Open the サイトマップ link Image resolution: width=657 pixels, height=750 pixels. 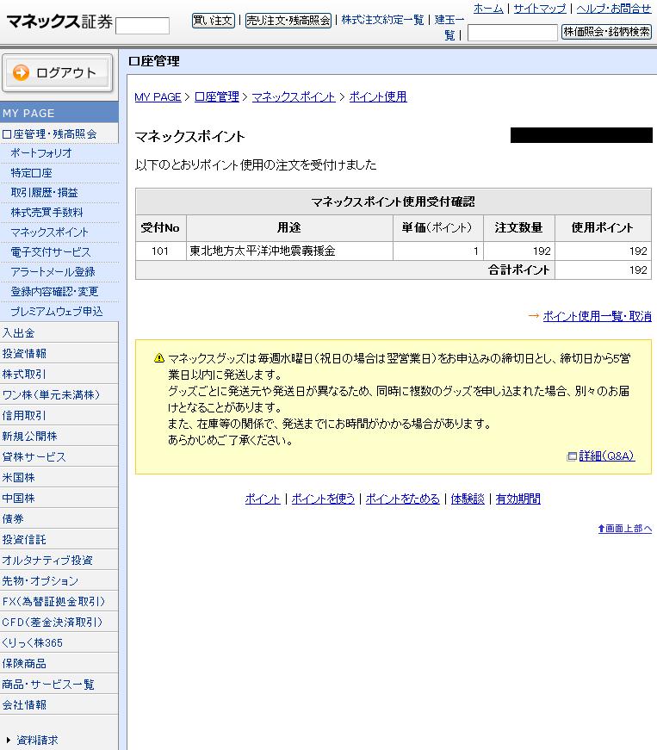pos(539,8)
